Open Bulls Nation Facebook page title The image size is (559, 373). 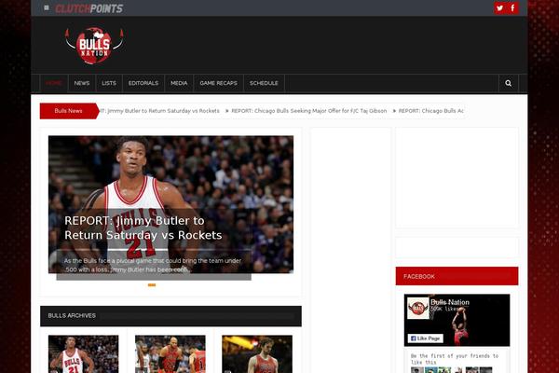point(450,302)
